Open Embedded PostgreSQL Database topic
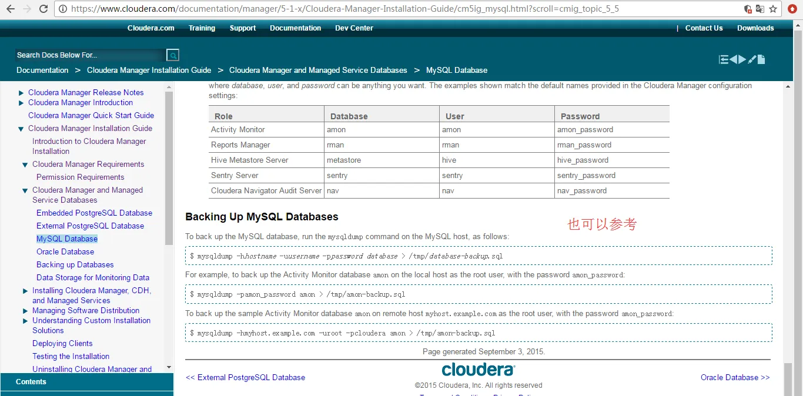The height and width of the screenshot is (396, 803). 94,213
